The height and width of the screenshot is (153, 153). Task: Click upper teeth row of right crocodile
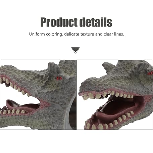click(x=108, y=95)
